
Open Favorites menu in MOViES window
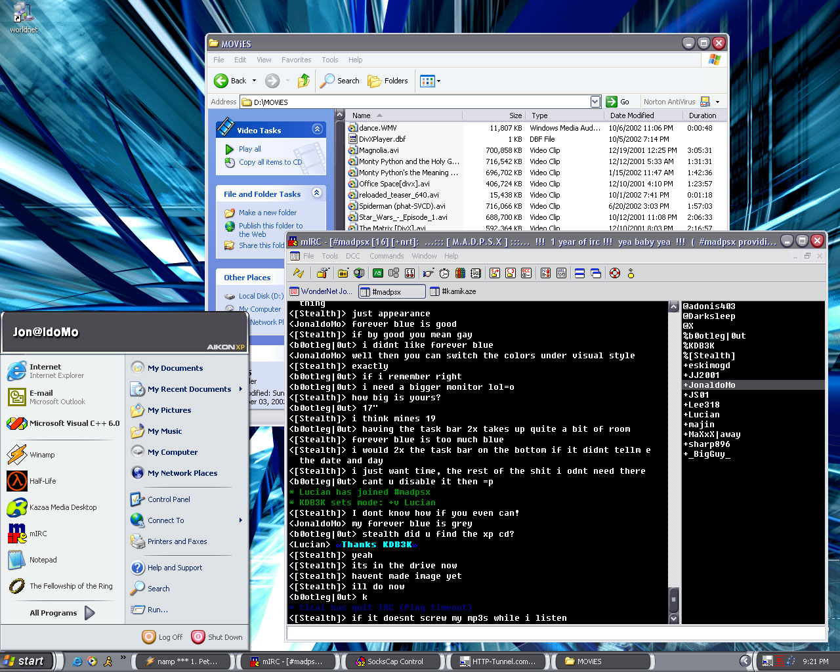tap(297, 60)
